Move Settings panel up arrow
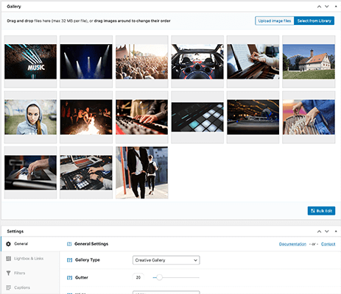 click(x=319, y=232)
